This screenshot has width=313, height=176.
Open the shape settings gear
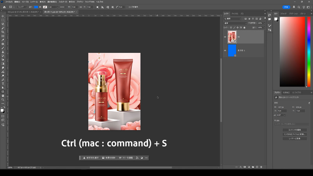[113, 7]
